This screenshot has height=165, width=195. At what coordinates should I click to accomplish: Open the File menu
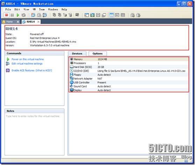pos(8,9)
